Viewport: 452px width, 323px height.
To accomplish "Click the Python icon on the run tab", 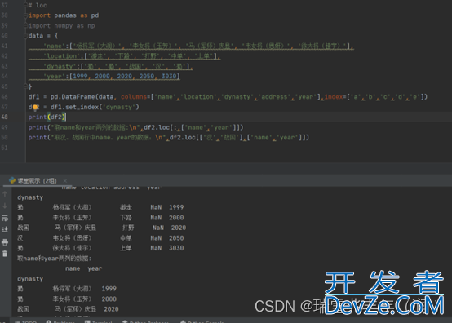I will pyautogui.click(x=12, y=180).
